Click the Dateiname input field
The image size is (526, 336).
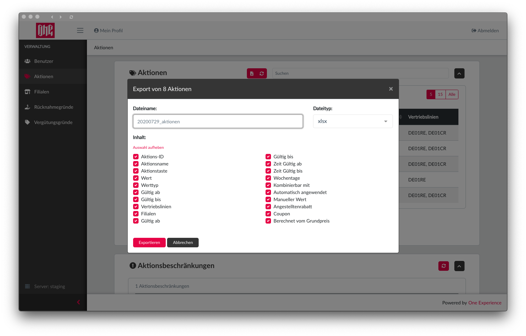coord(218,121)
